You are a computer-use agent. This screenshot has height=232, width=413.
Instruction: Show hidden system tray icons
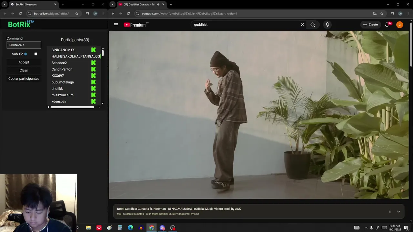366,228
